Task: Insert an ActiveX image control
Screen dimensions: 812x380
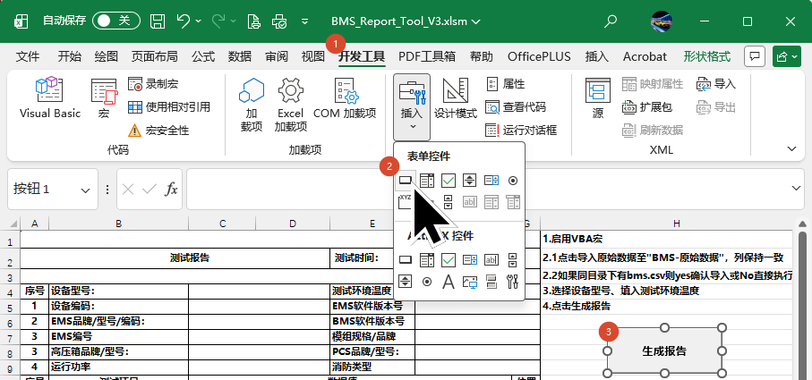Action: tap(470, 282)
